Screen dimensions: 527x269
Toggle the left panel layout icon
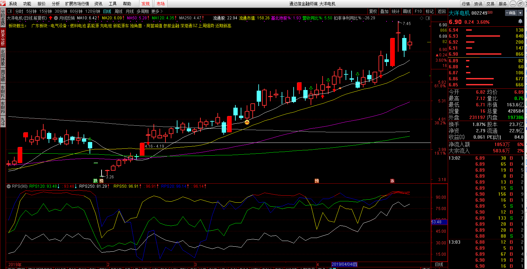point(10,11)
